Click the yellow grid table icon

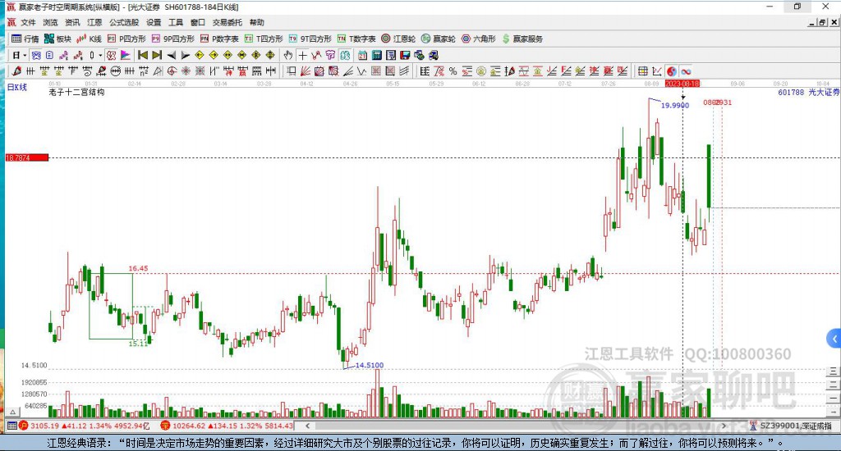pyautogui.click(x=642, y=71)
